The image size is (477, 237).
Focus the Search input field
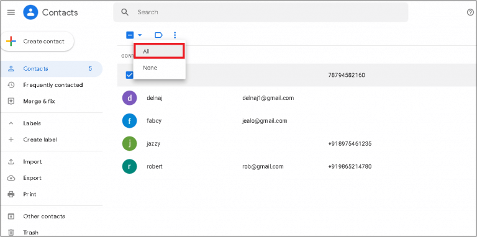pyautogui.click(x=261, y=12)
